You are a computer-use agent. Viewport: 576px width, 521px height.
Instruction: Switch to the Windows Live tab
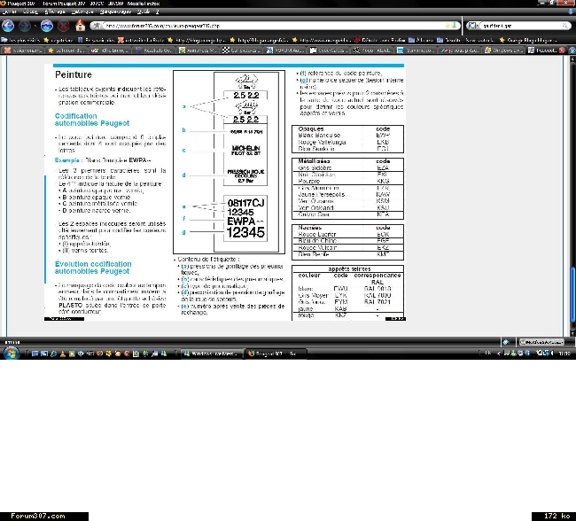[x=503, y=51]
